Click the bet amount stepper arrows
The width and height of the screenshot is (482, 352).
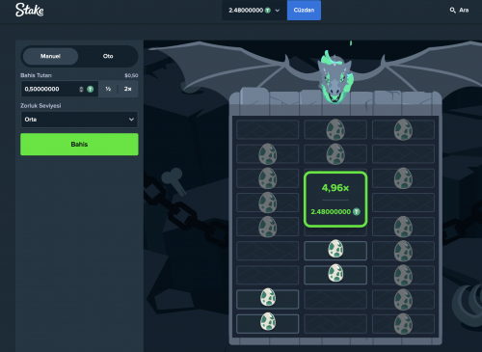click(x=81, y=90)
